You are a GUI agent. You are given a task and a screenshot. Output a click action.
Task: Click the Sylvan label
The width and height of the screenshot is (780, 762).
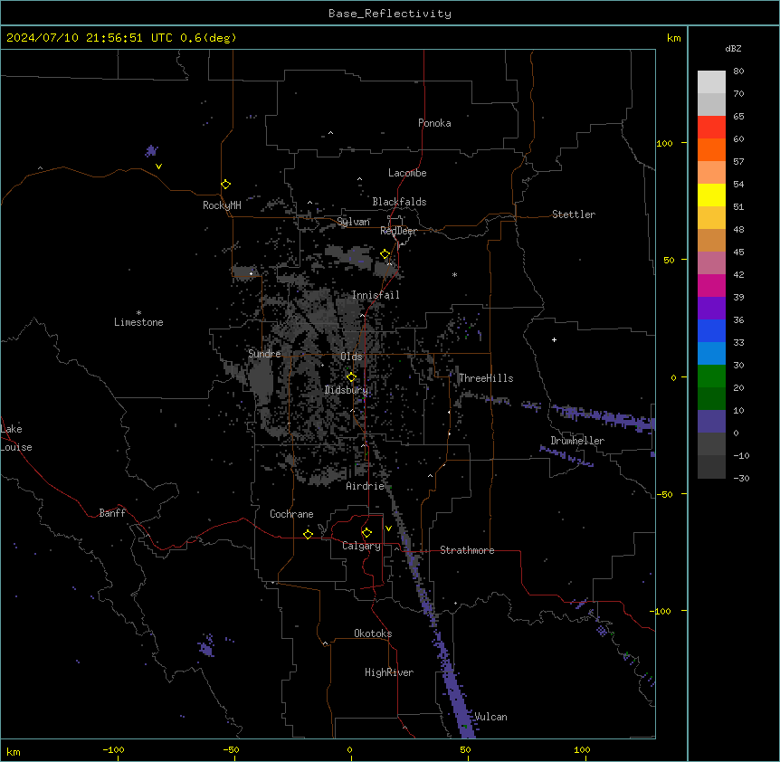point(353,222)
